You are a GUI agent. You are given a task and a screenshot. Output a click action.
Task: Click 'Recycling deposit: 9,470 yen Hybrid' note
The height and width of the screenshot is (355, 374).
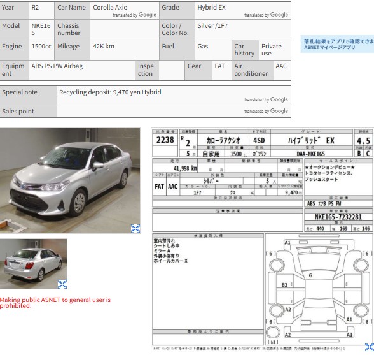click(110, 92)
